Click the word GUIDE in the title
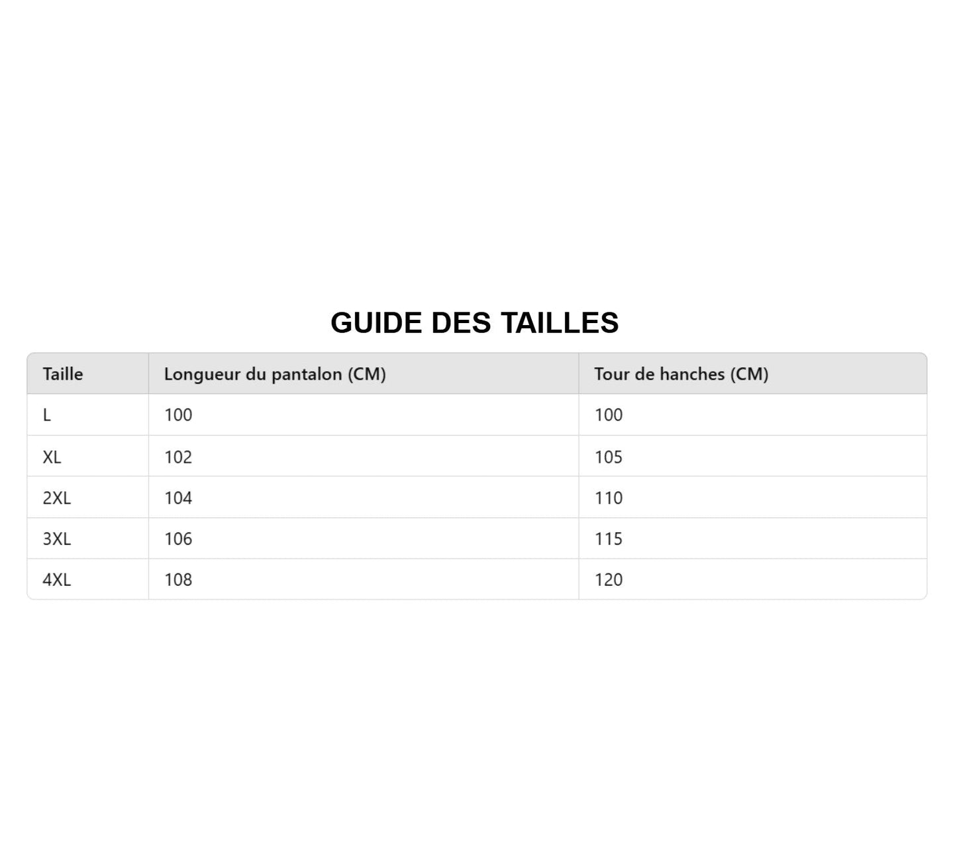The width and height of the screenshot is (957, 862). tap(376, 323)
